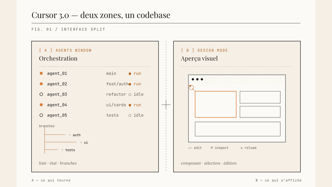Screen dimensions: 332x187
Task: Click the footnote A — ce qui tourne
Action: [51, 180]
